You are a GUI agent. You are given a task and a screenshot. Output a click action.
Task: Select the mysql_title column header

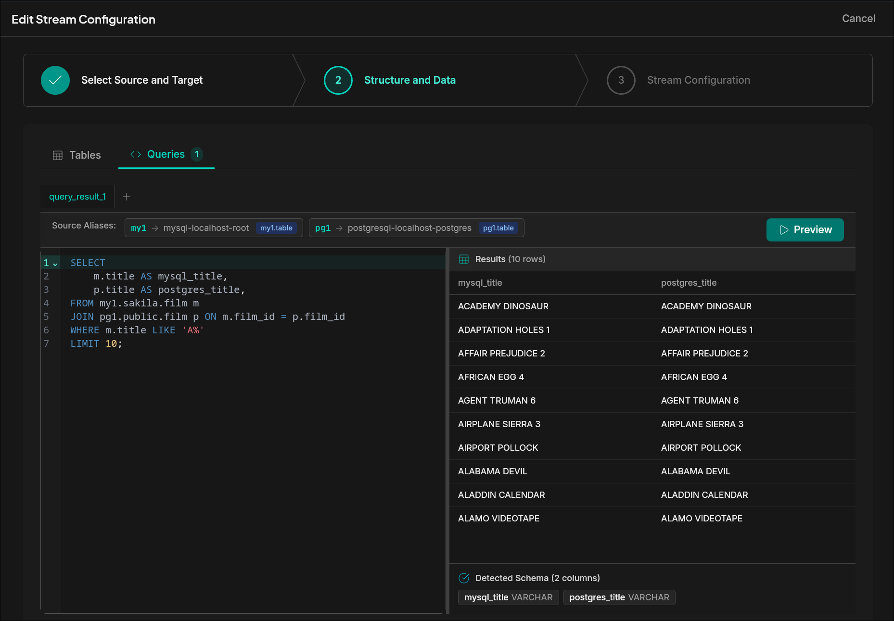480,283
